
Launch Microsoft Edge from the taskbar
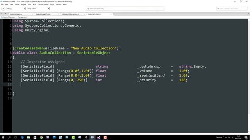click(x=22, y=137)
